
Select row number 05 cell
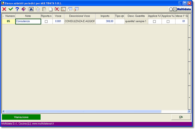(x=9, y=21)
